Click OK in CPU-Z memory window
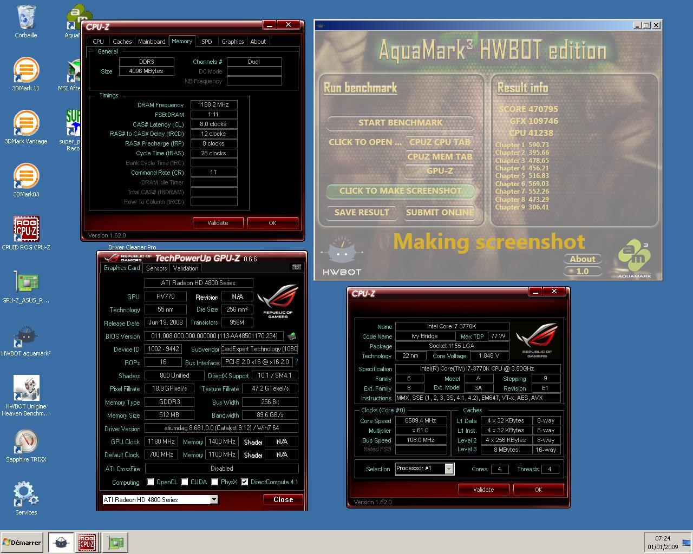 (x=272, y=223)
